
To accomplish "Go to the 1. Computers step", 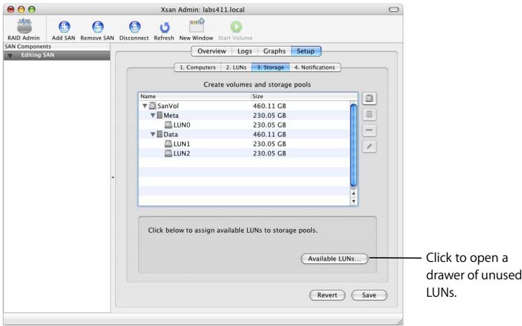I will (197, 68).
